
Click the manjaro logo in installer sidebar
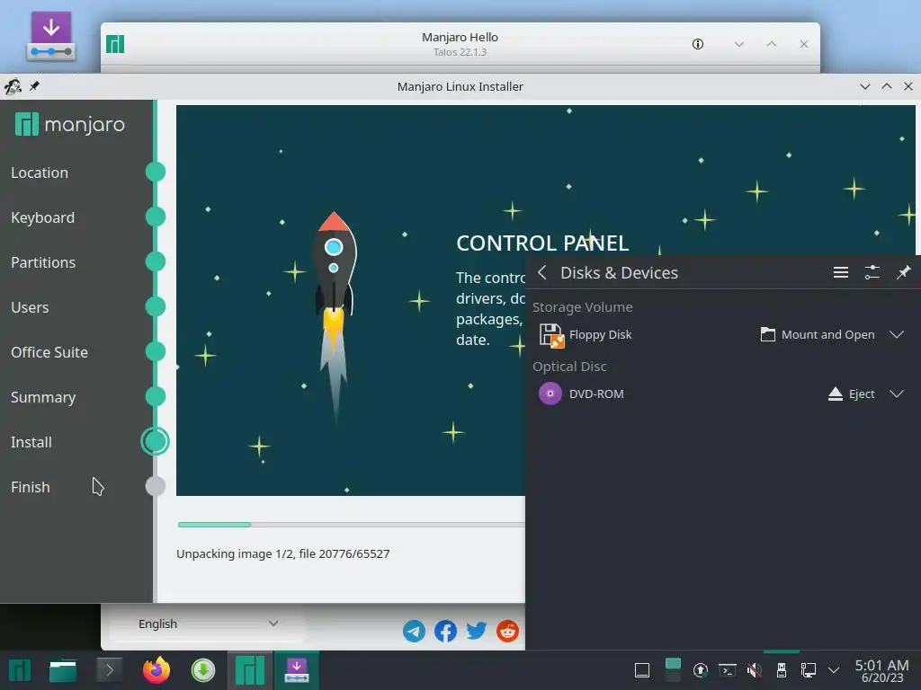pos(70,124)
